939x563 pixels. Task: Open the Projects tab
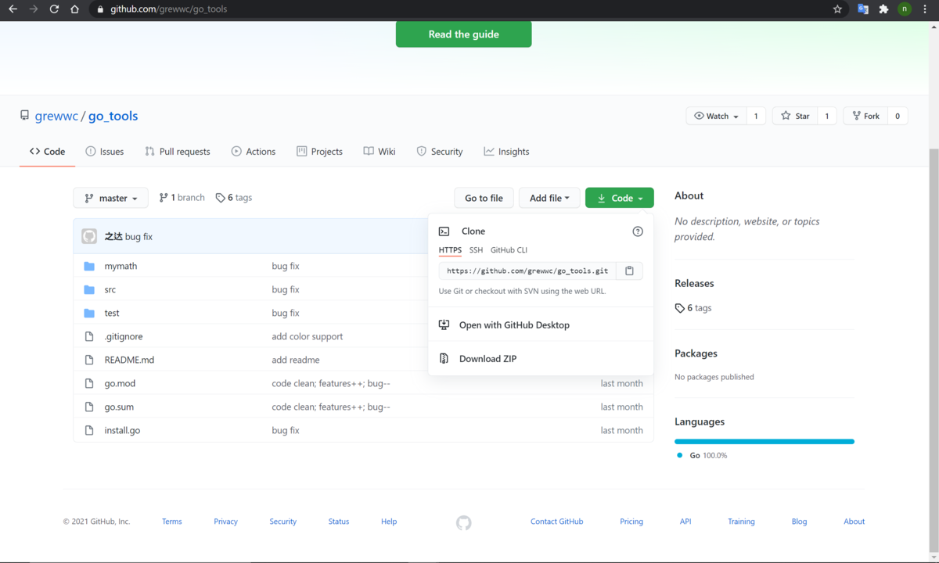pyautogui.click(x=319, y=152)
